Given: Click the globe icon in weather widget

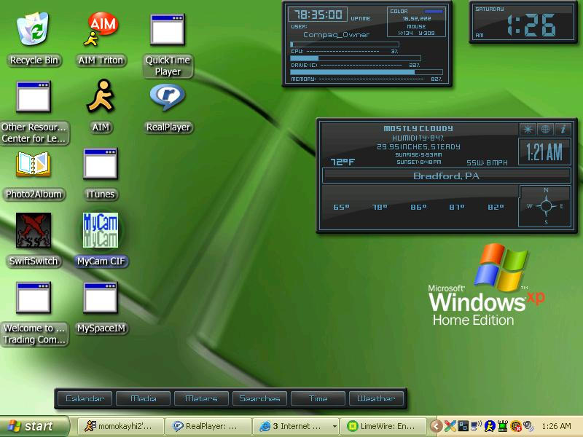Looking at the screenshot, I should [x=545, y=129].
